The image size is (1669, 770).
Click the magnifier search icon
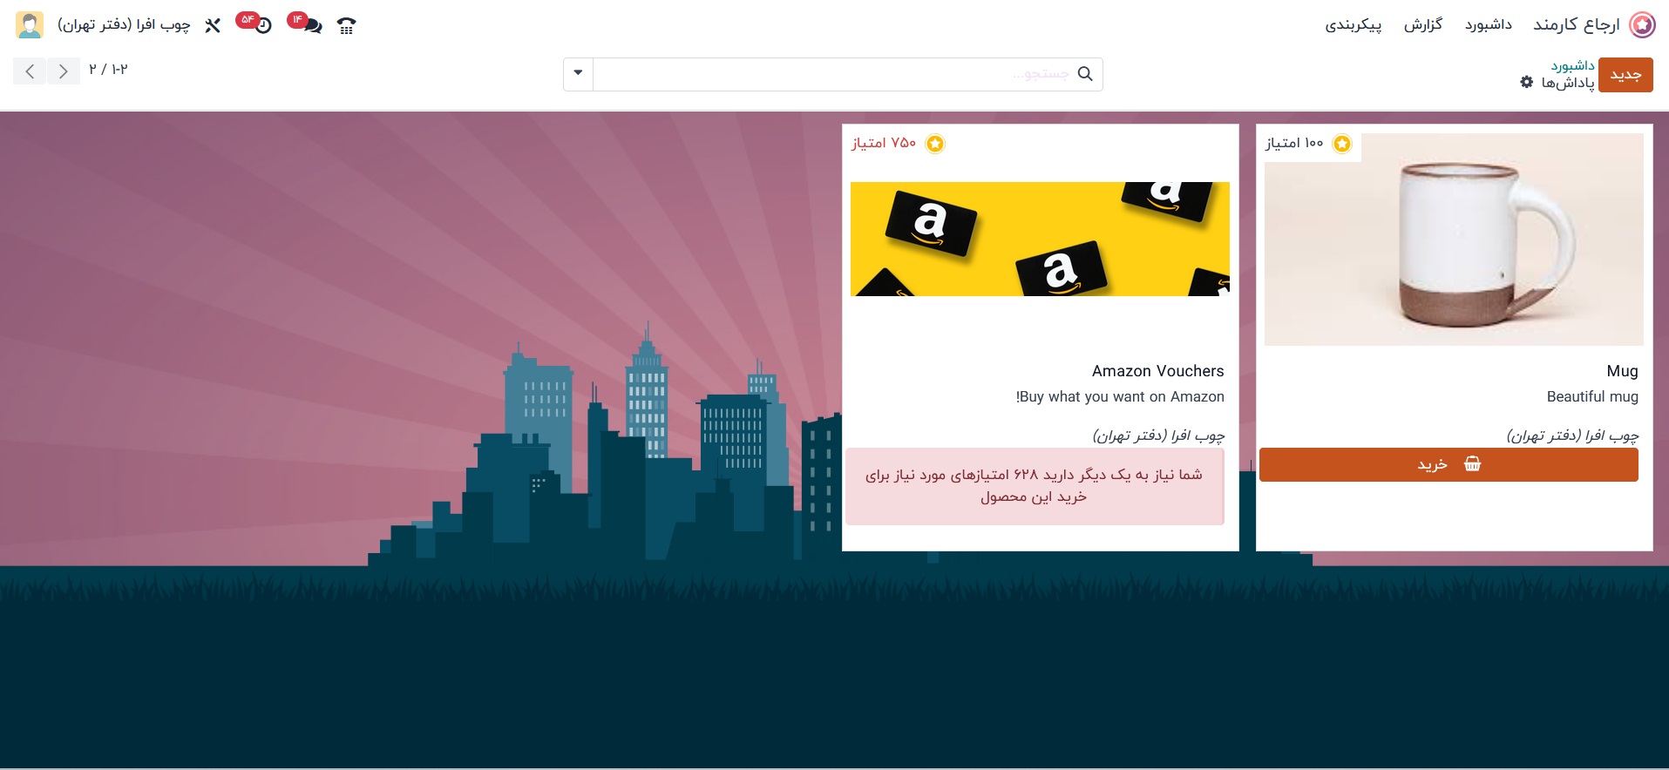coord(1085,74)
